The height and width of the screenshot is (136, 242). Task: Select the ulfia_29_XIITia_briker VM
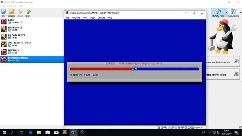[x=32, y=44]
